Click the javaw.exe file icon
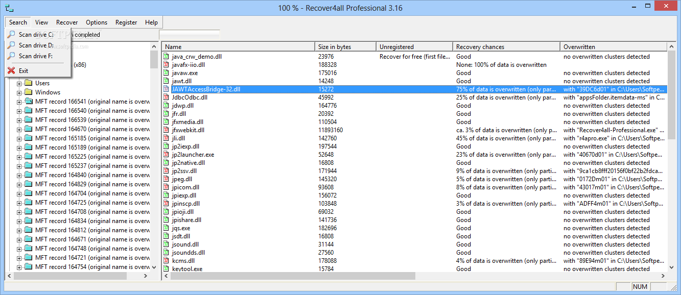The width and height of the screenshot is (681, 295). point(166,73)
